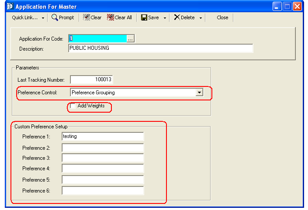Screen dimensions: 308x210
Task: Open the Save dropdown arrow
Action: (x=165, y=18)
